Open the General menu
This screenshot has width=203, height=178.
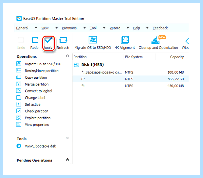22,28
